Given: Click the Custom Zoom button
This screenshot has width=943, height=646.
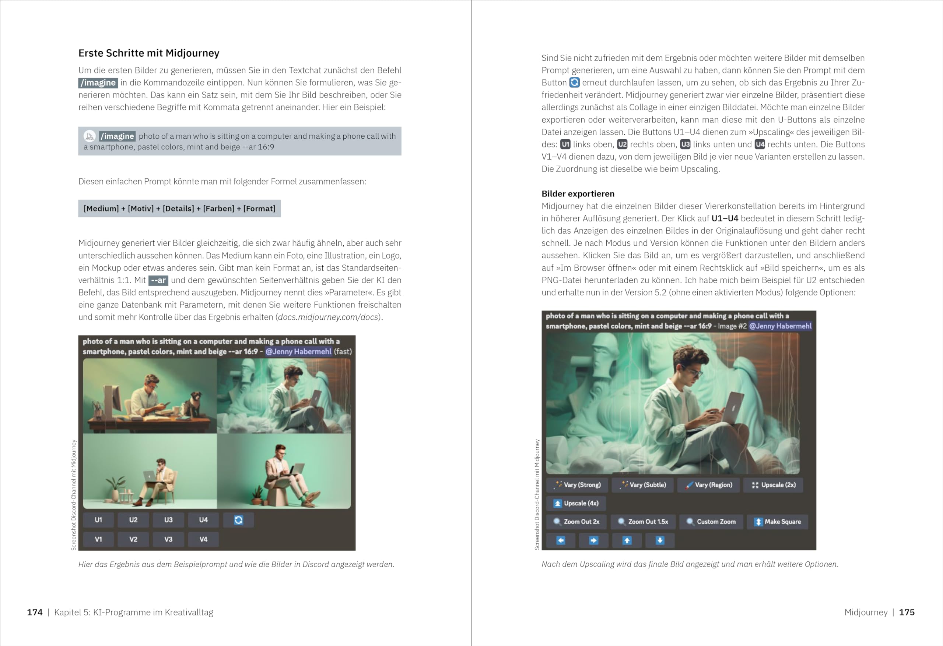Looking at the screenshot, I should [711, 522].
